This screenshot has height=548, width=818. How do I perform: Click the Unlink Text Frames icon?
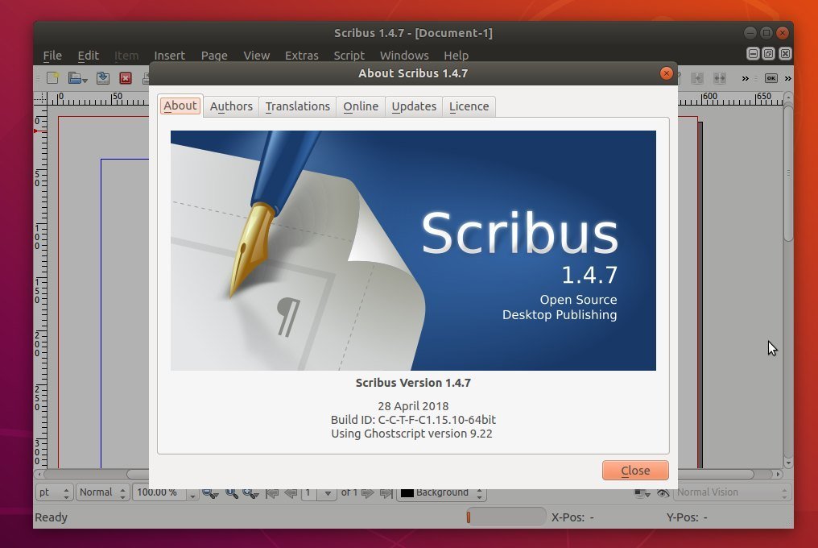(719, 78)
